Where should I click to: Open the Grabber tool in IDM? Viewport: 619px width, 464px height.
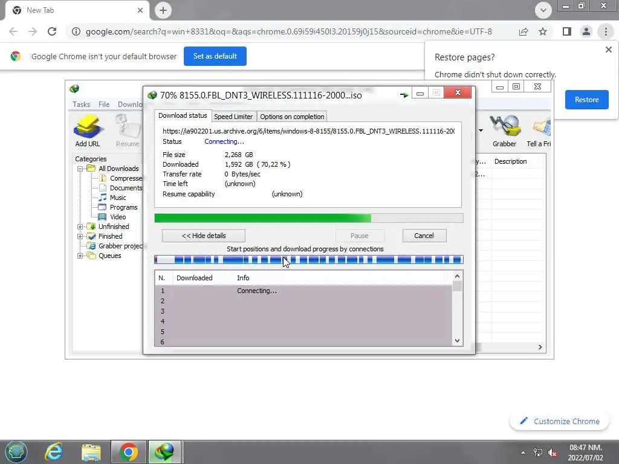[504, 130]
